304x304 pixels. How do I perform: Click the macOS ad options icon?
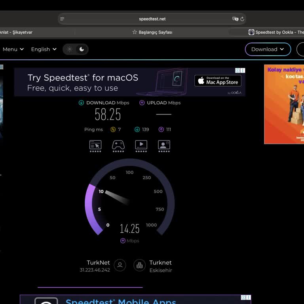point(243,70)
